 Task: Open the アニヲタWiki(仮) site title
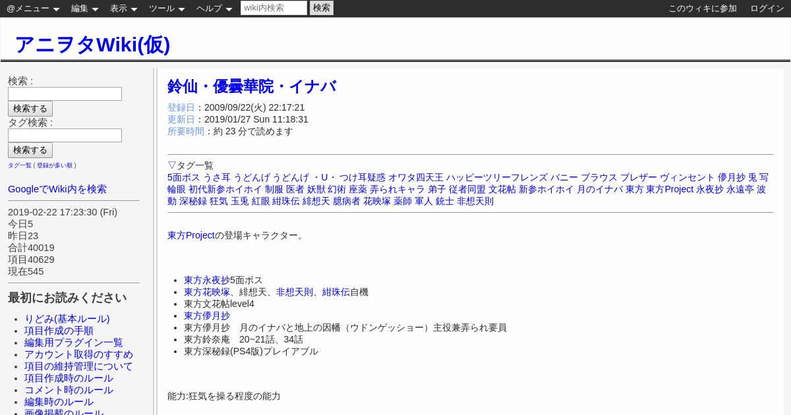[x=92, y=44]
